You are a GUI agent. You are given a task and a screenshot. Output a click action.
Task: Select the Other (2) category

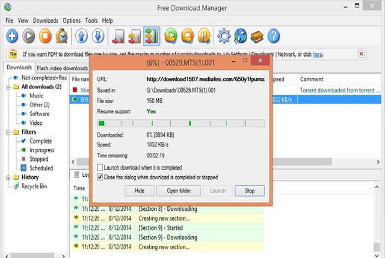[x=39, y=105]
